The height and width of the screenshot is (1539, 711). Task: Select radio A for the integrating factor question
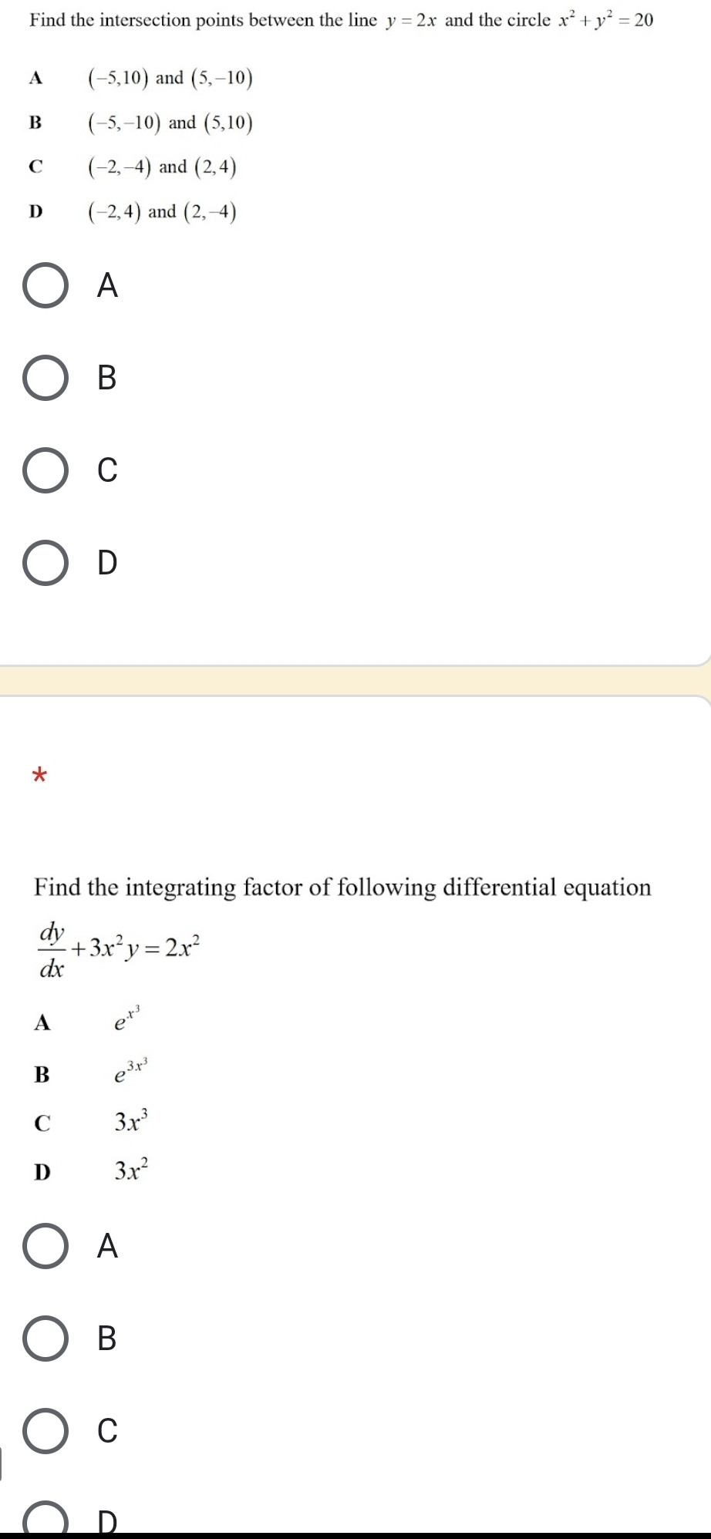(x=45, y=1246)
